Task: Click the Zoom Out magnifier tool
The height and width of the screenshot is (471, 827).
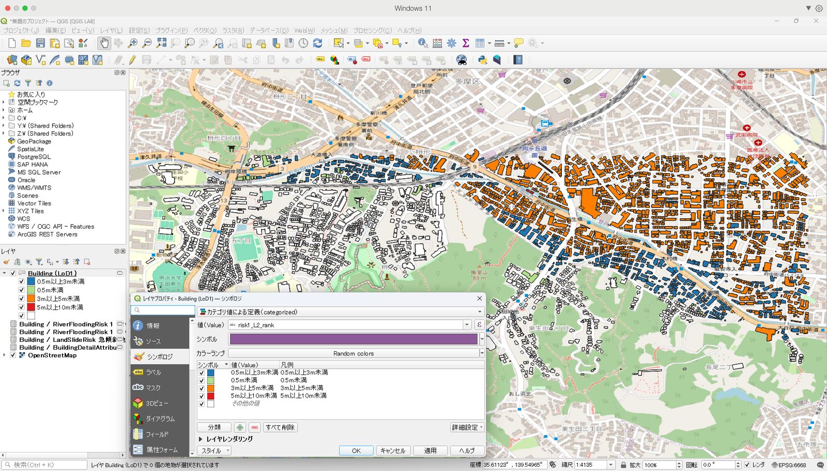Action: pos(147,43)
